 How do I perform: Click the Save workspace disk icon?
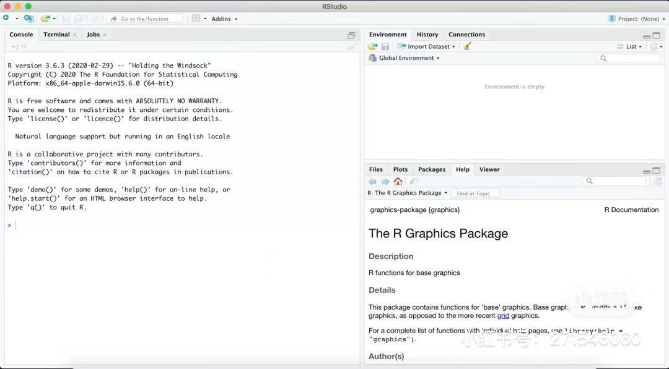(x=385, y=46)
